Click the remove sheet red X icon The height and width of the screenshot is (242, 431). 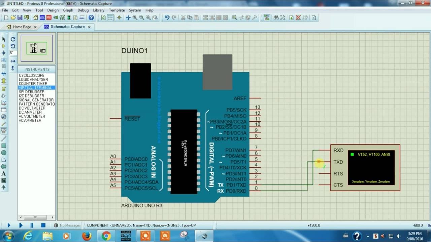pos(298,17)
